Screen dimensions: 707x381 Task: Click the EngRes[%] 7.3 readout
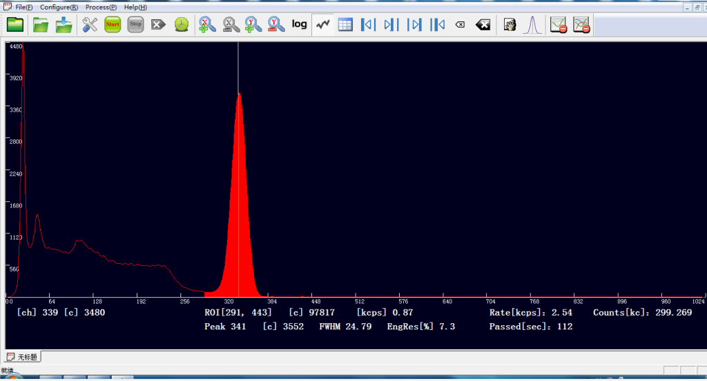pyautogui.click(x=420, y=327)
